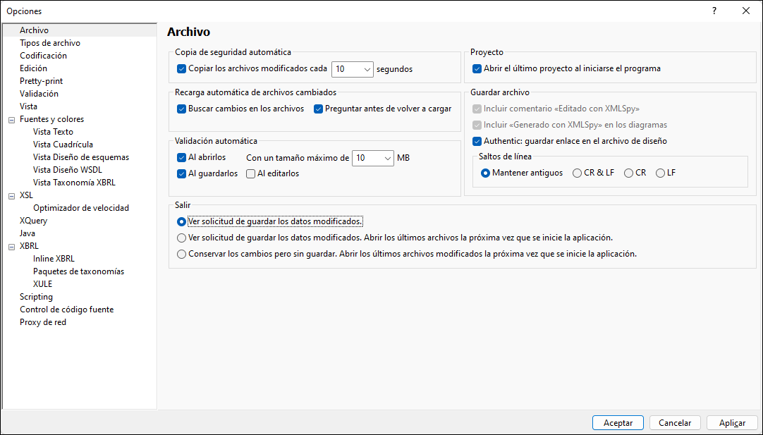Open Proxy de red settings
The height and width of the screenshot is (435, 763).
43,321
